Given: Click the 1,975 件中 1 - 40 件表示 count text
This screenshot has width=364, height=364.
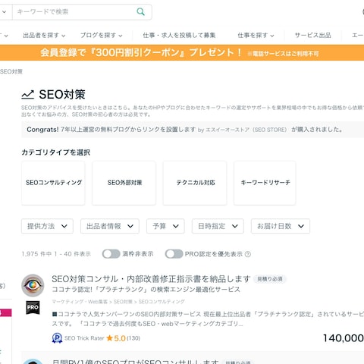Looking at the screenshot, I should click(56, 254).
